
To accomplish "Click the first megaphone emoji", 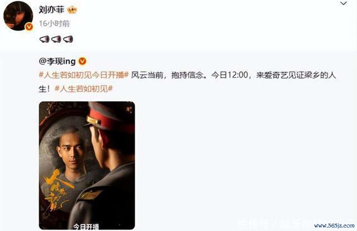I will click(x=44, y=39).
